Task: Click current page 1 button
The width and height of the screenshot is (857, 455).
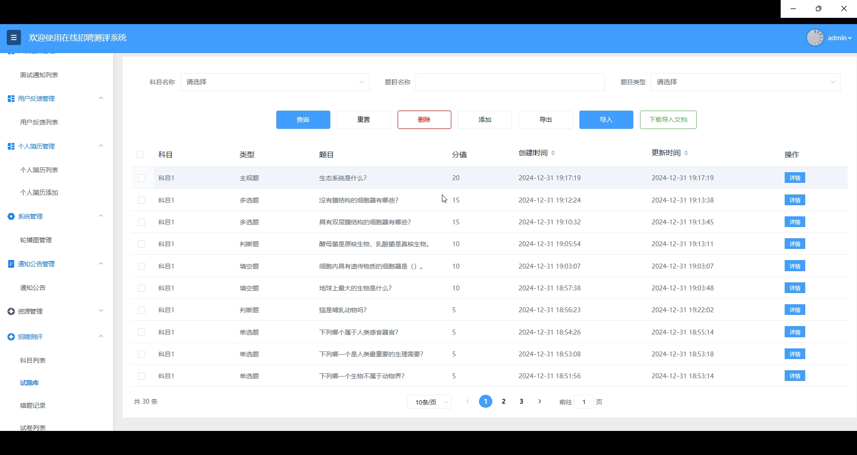Action: [x=486, y=401]
